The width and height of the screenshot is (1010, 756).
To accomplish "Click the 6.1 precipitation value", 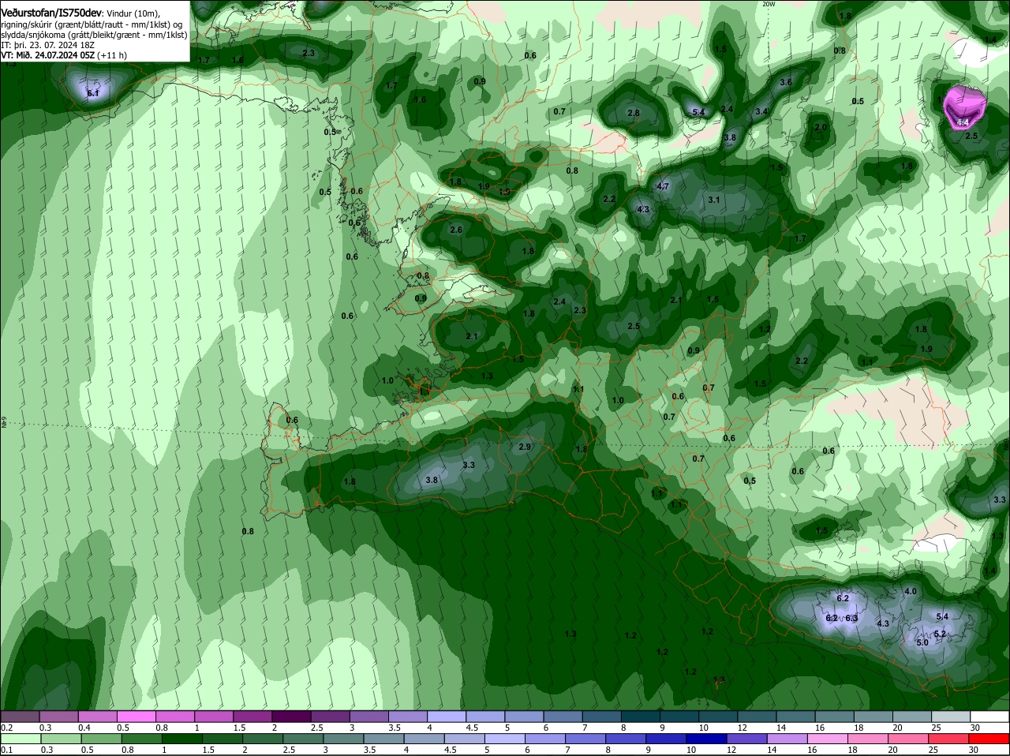I will pos(92,94).
